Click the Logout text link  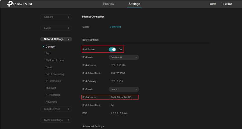(228, 4)
